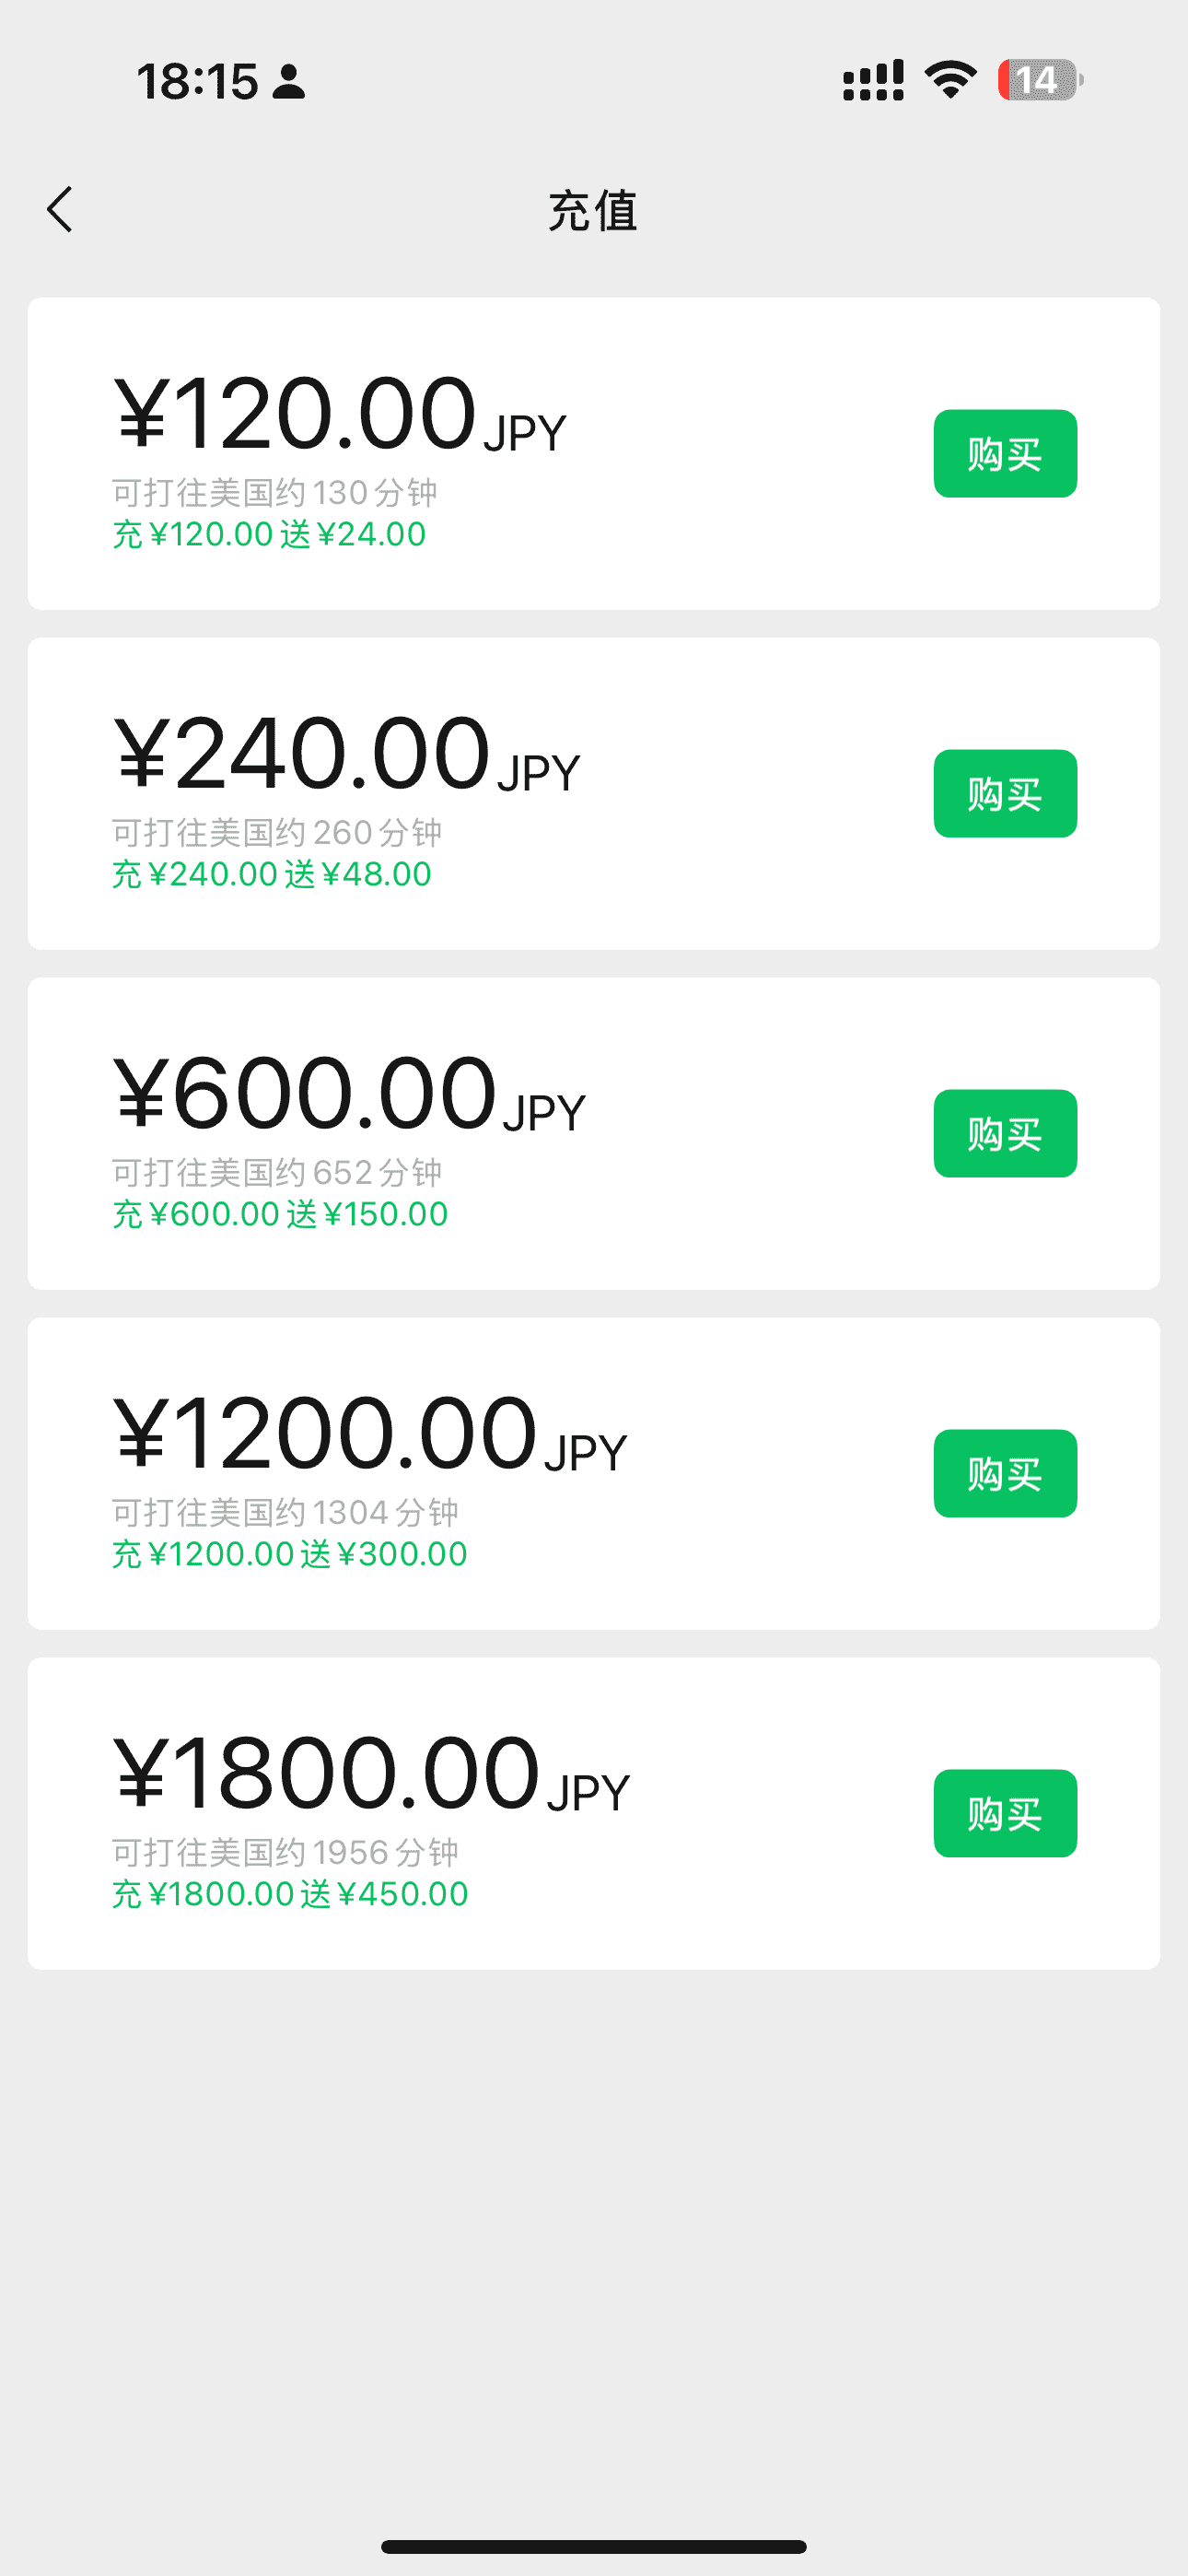Tap 购买 next to ¥1800.00 JPY
The width and height of the screenshot is (1188, 2576).
(1004, 1813)
